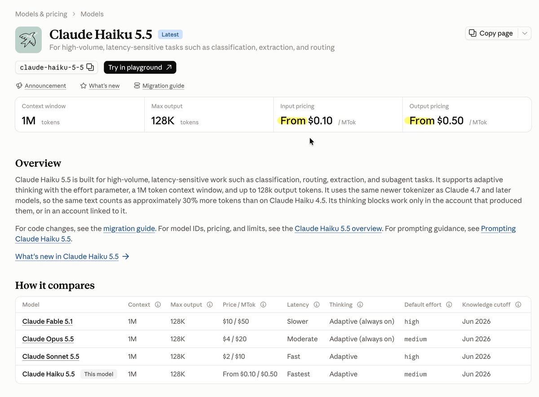Click the From $0.10 input pricing value
Image resolution: width=539 pixels, height=397 pixels.
[x=306, y=121]
